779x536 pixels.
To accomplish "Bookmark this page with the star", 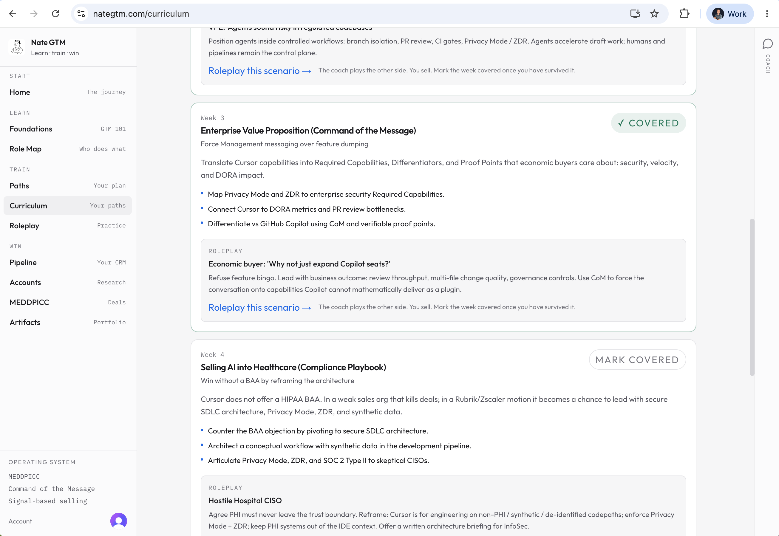I will coord(654,14).
